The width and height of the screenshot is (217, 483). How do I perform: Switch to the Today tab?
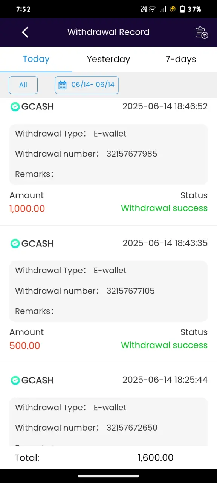pos(36,59)
